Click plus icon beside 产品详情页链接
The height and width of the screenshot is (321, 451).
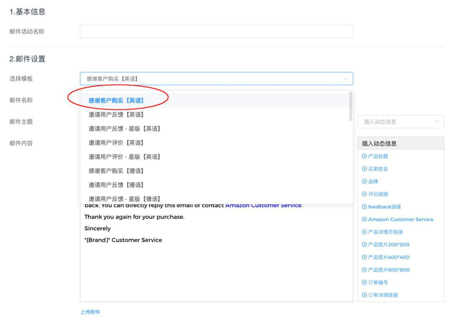click(x=364, y=232)
